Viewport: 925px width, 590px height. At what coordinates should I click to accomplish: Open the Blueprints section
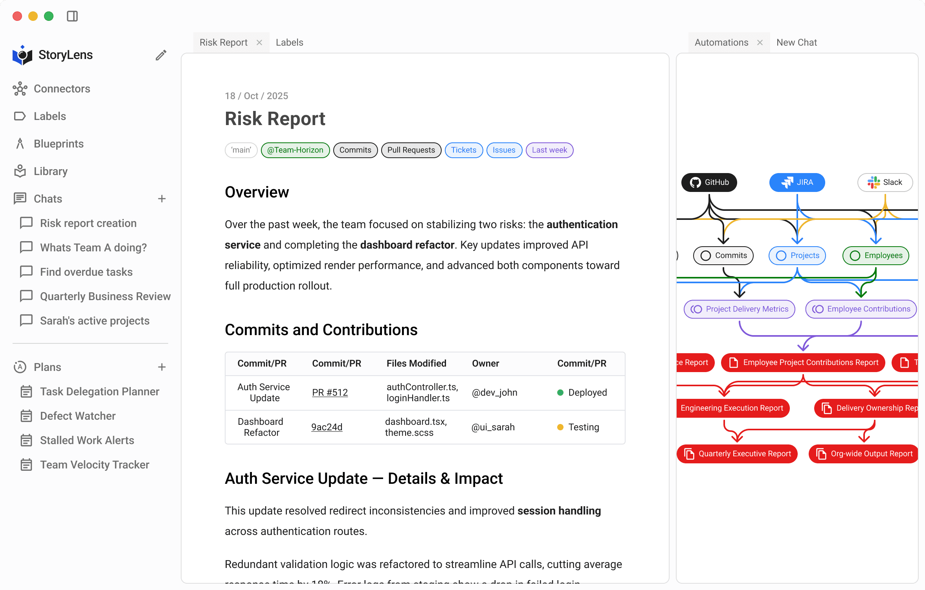pyautogui.click(x=59, y=144)
